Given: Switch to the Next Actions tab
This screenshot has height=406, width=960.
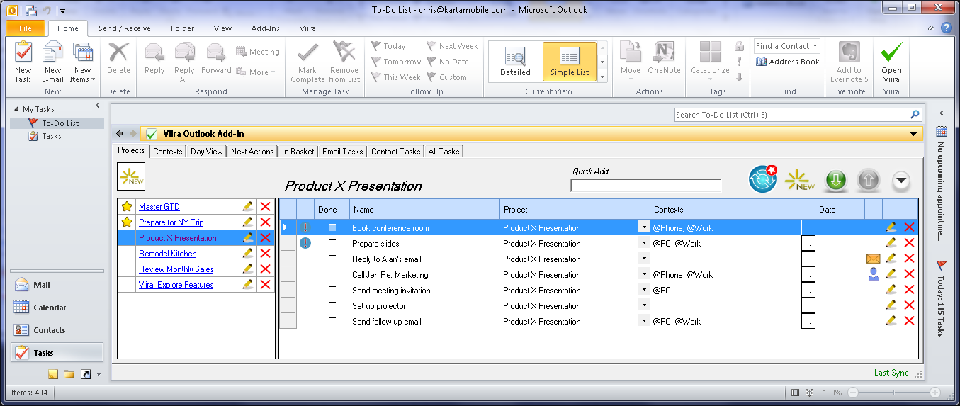Looking at the screenshot, I should [252, 151].
